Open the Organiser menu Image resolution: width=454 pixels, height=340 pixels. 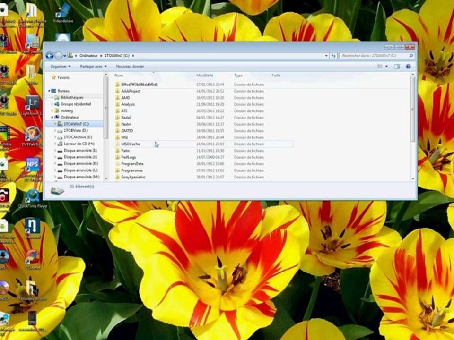(60, 67)
